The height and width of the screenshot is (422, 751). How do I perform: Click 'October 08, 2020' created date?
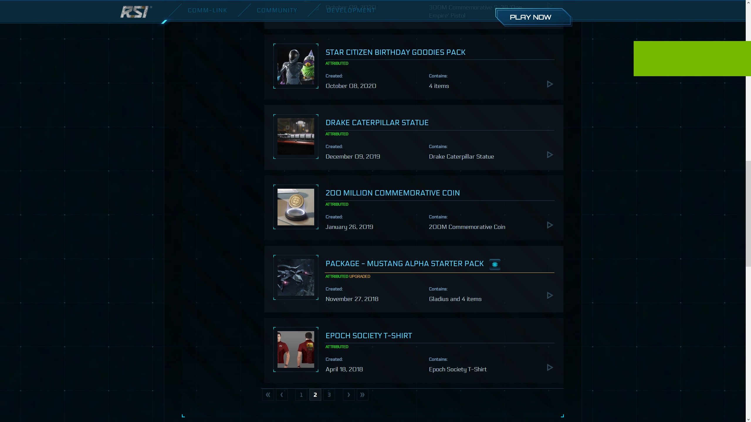point(351,86)
